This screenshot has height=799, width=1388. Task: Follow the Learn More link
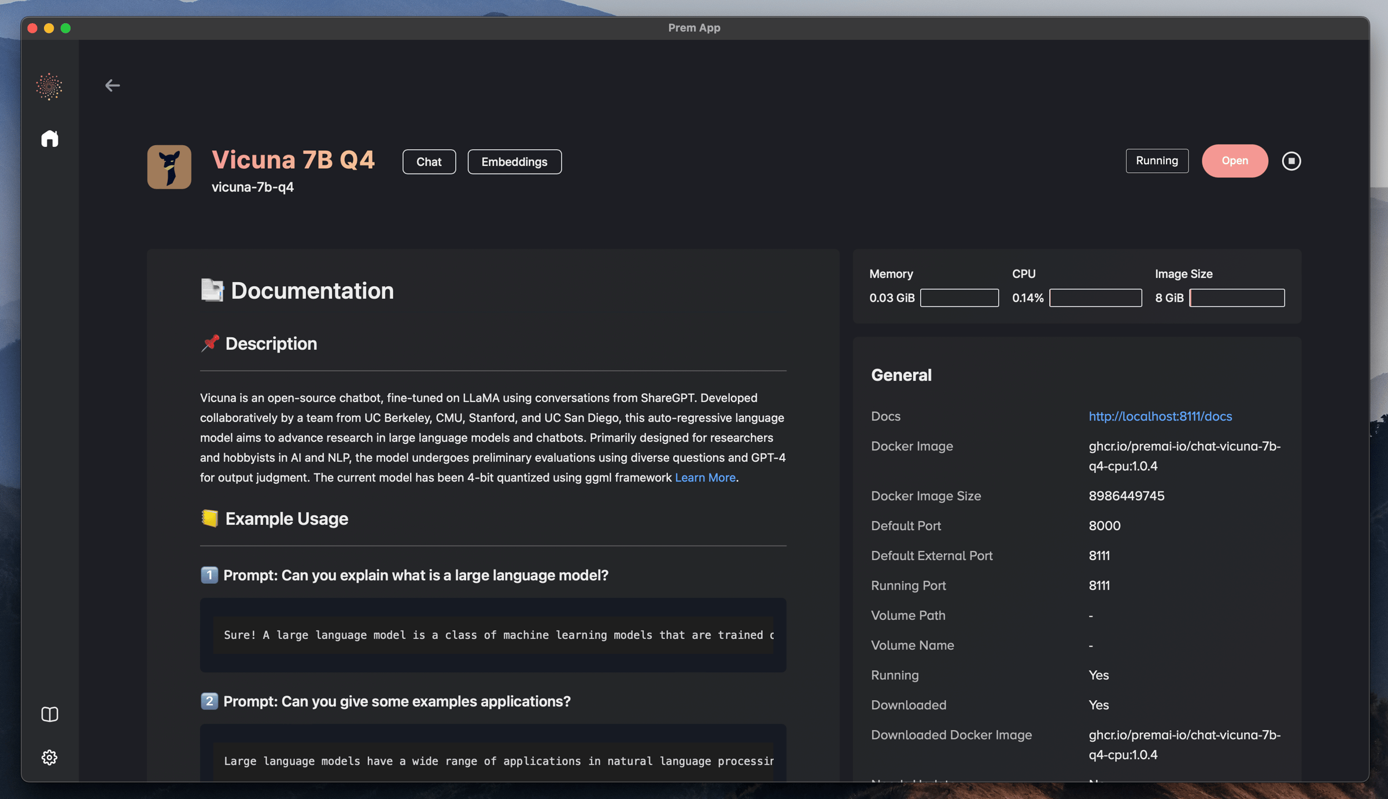[x=705, y=478]
